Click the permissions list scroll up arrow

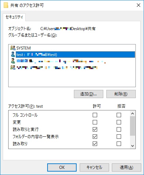132,113
